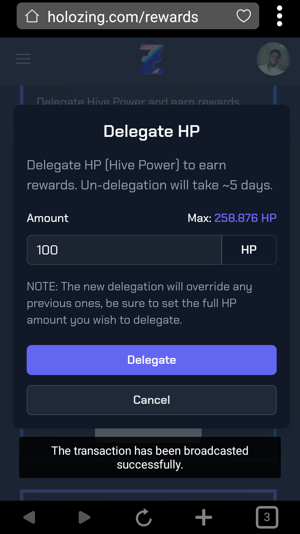This screenshot has width=300, height=534.
Task: Click the HP unit label beside amount
Action: tap(249, 250)
